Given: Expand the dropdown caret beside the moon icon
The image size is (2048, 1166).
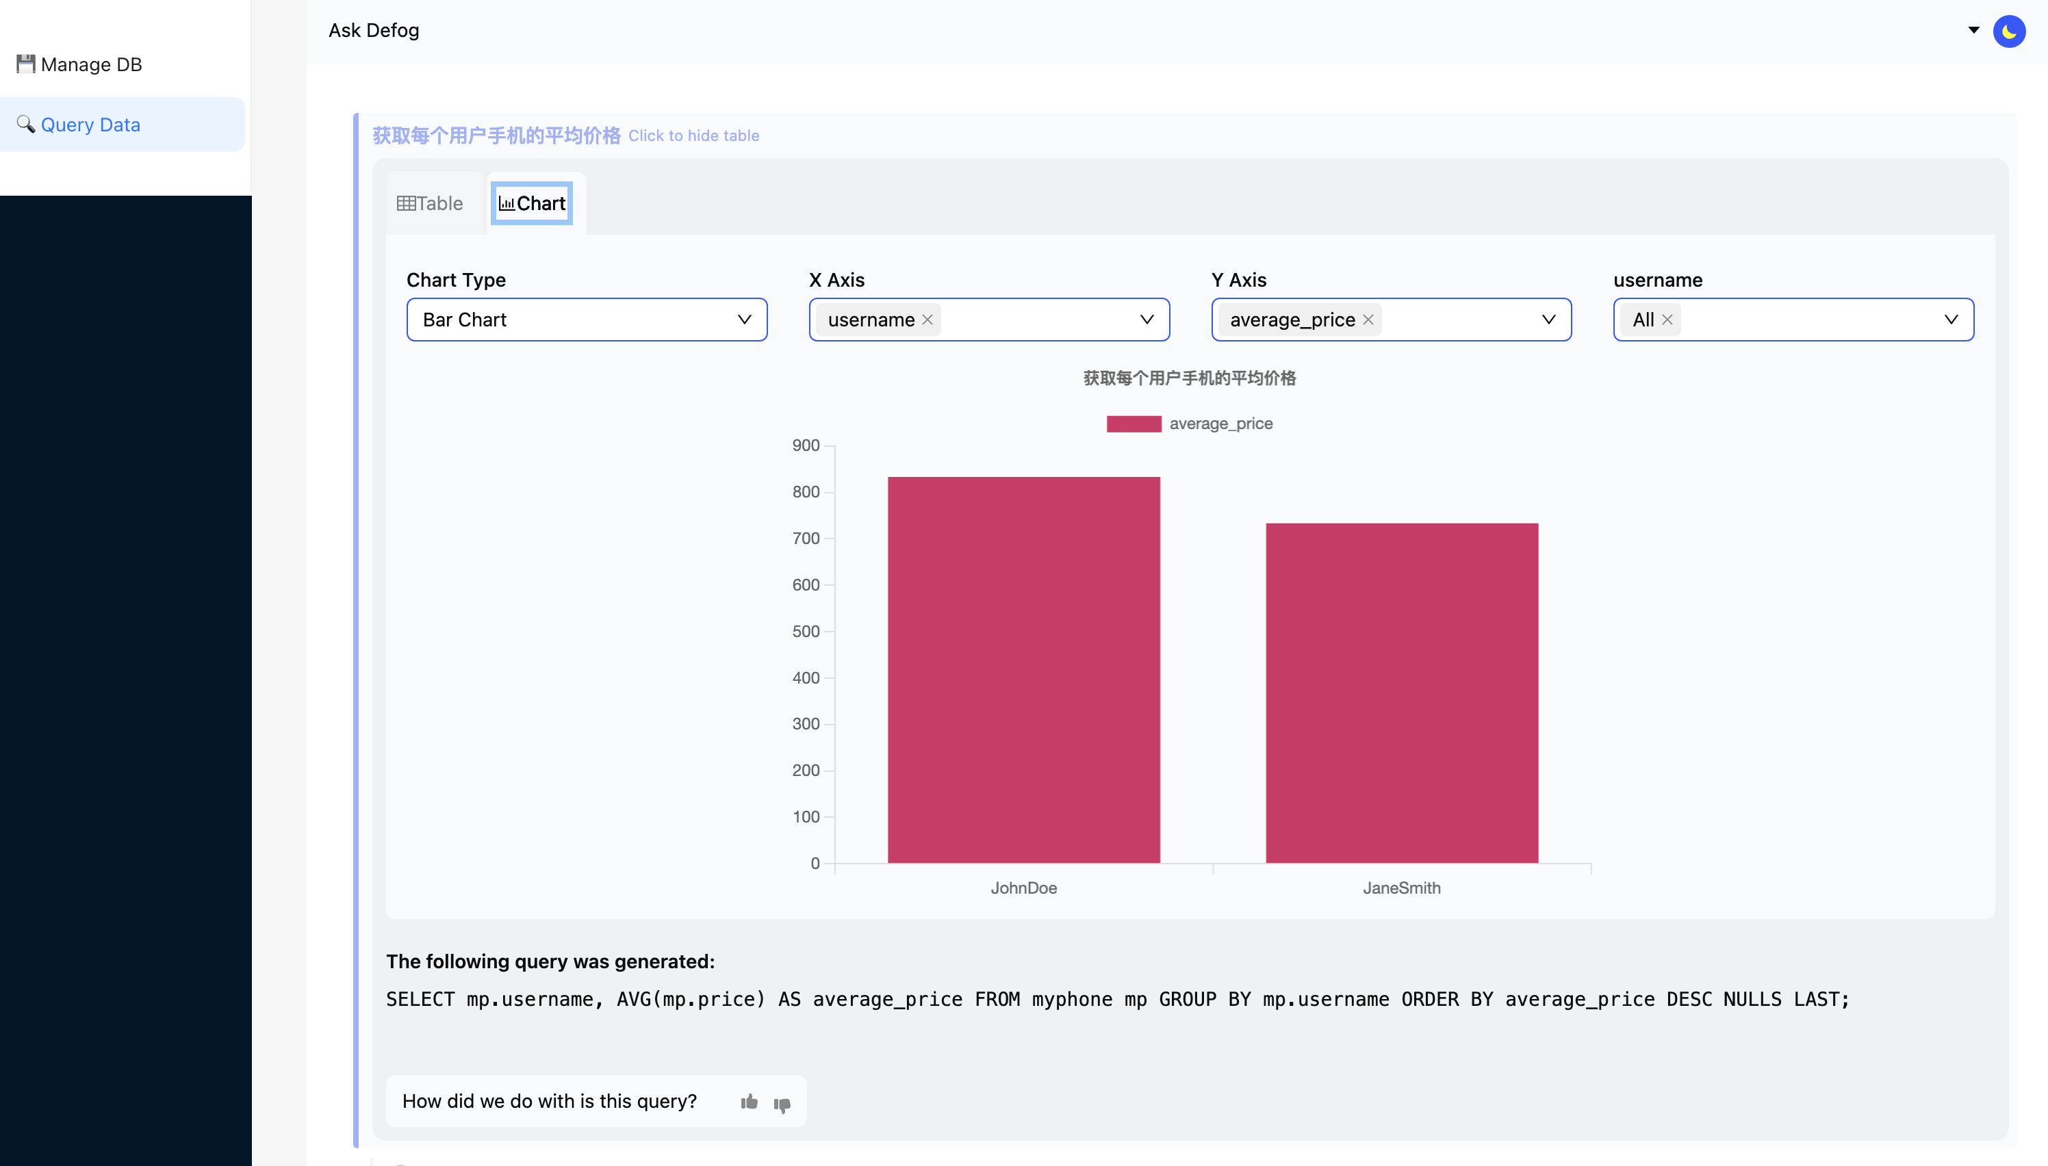Looking at the screenshot, I should 1973,29.
